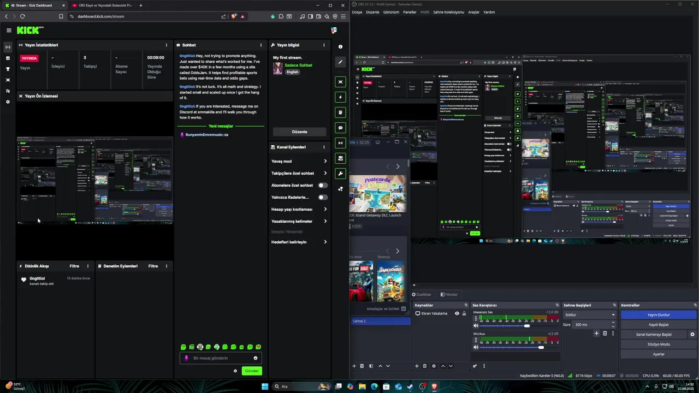Open Görünüm menu in OBS

(391, 12)
